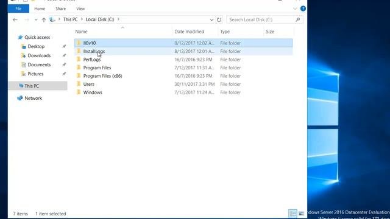The image size is (390, 219).
Task: Click the IIBv10 folder icon
Action: tap(79, 43)
